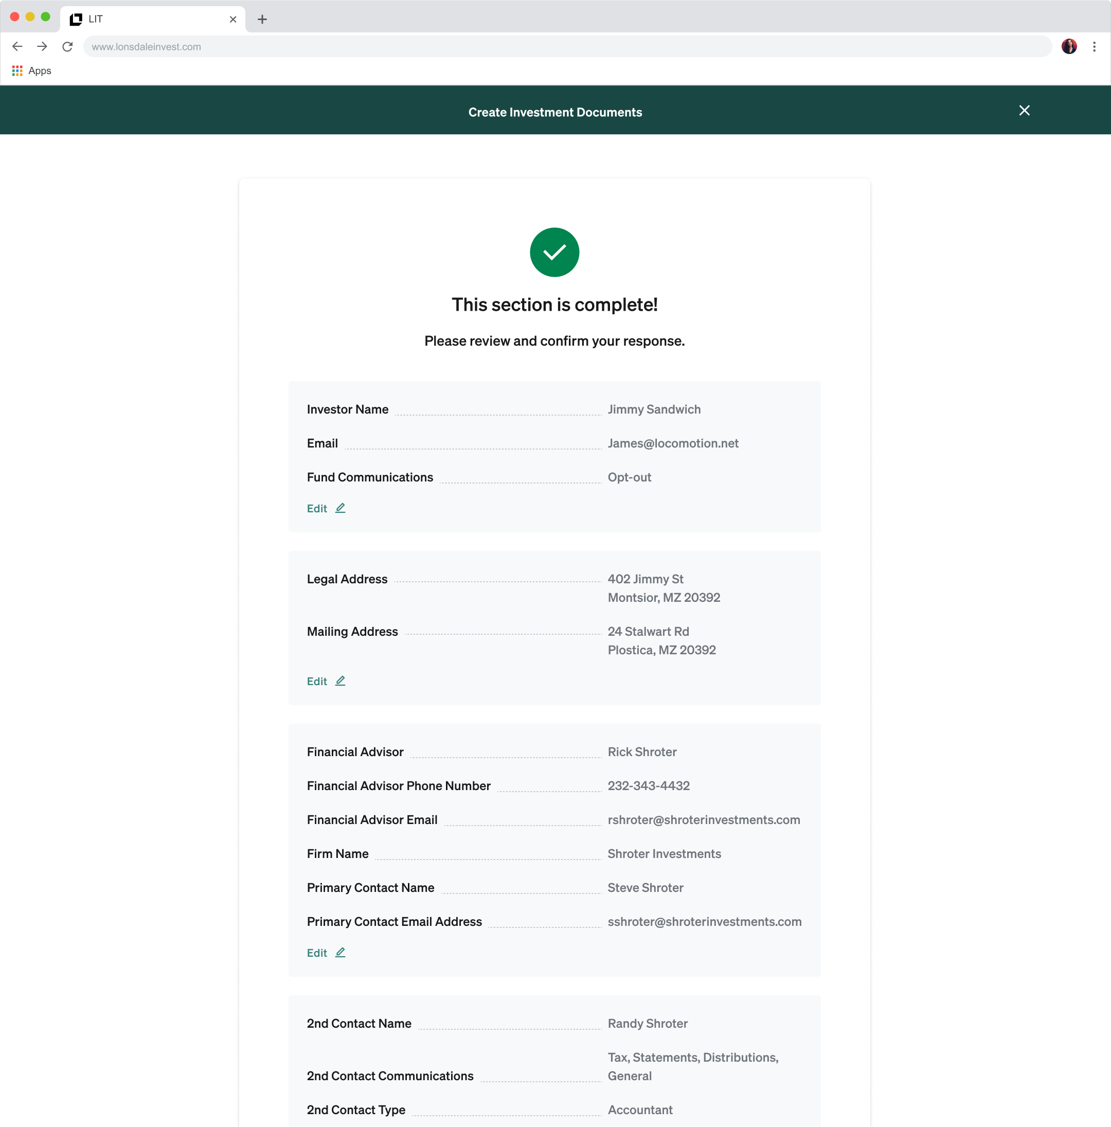Select the LIT tab

click(x=153, y=19)
